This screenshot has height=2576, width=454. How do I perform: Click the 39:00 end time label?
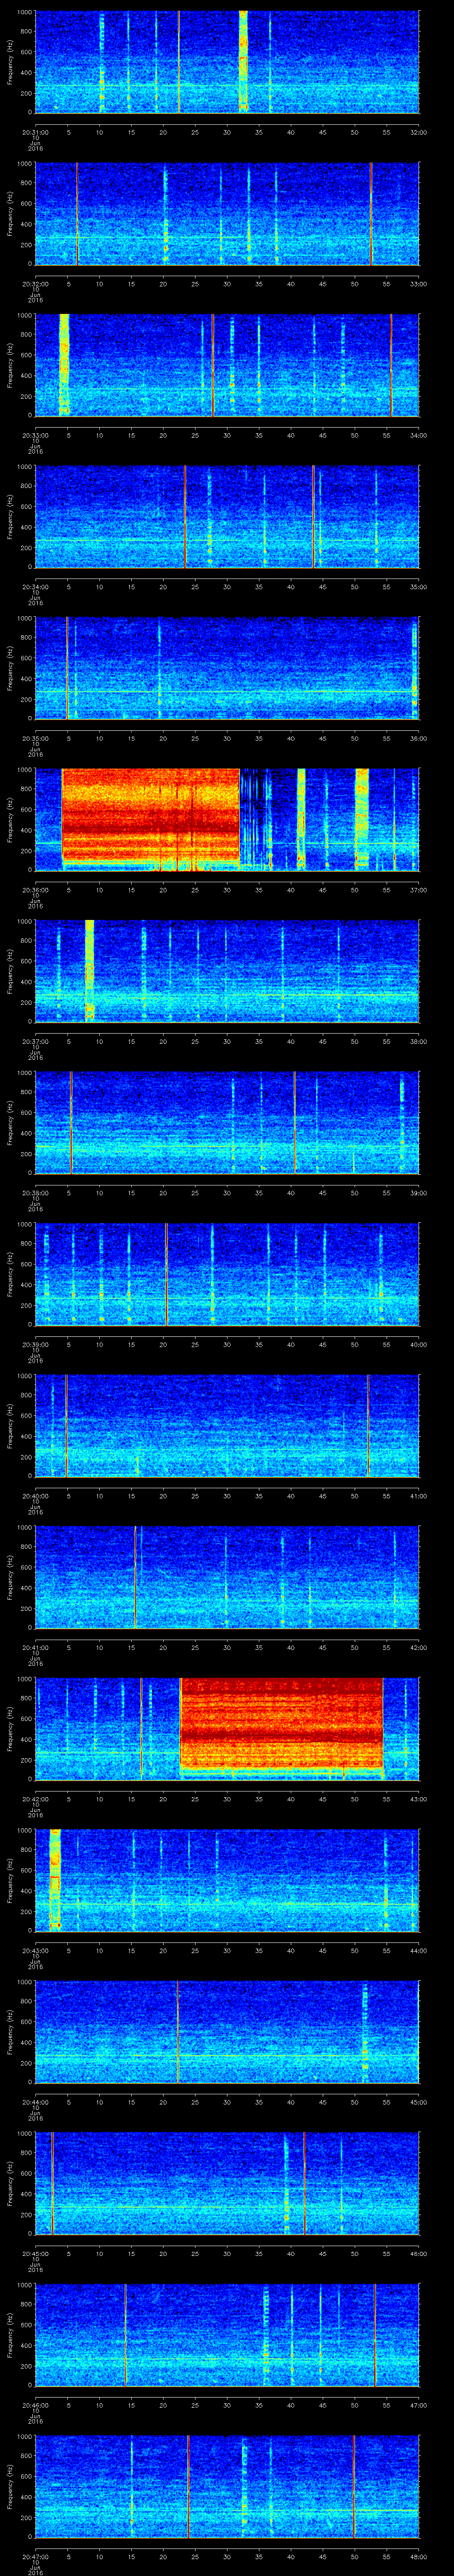[418, 1192]
